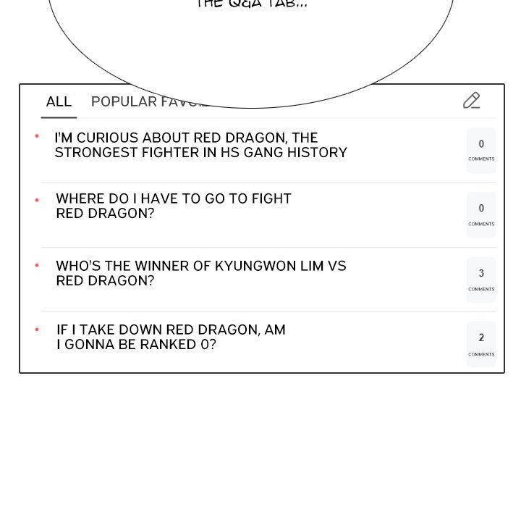The width and height of the screenshot is (521, 507).
Task: Click comment badge of the 'I'm curious' question
Action: click(481, 150)
